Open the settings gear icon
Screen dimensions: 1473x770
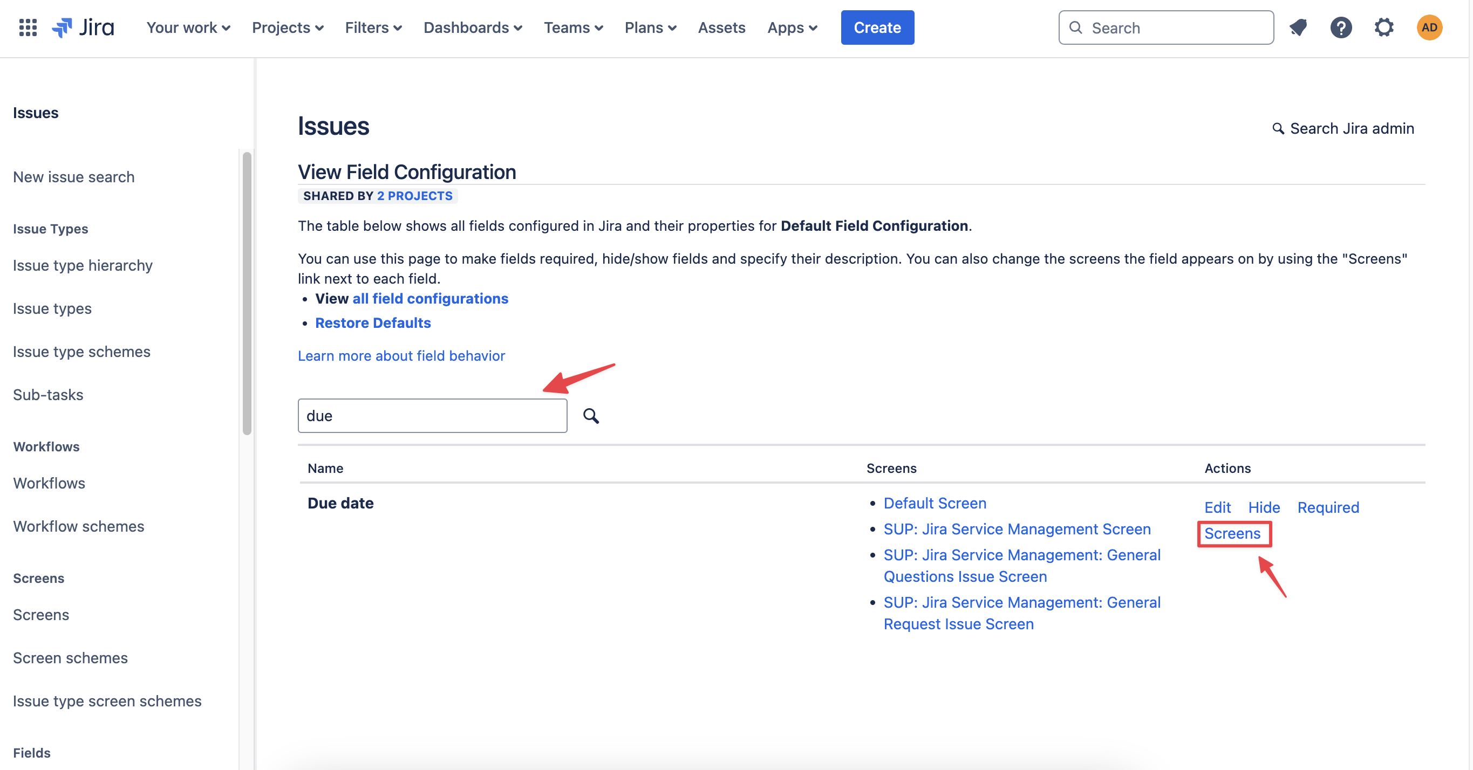click(1383, 27)
